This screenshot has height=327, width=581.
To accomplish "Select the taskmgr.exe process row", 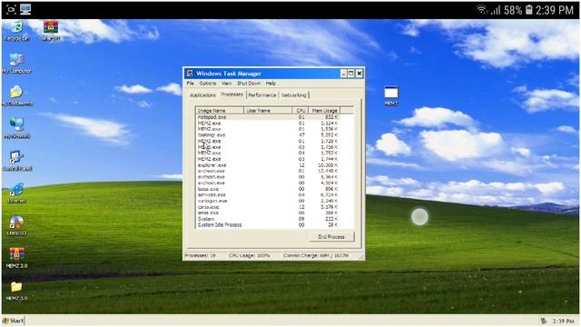I will point(274,135).
